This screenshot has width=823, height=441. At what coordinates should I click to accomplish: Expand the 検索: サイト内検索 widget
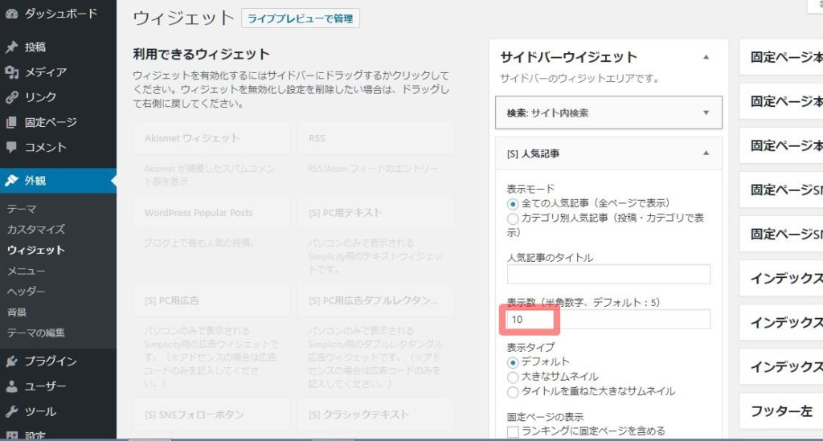[x=706, y=113]
